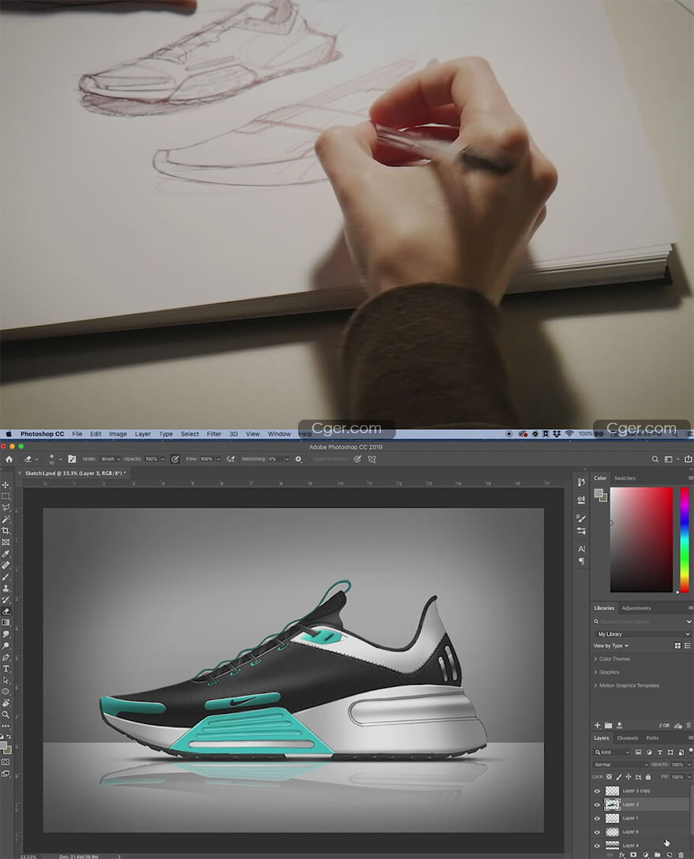Add content to library with plus icon
This screenshot has width=694, height=859.
point(598,726)
